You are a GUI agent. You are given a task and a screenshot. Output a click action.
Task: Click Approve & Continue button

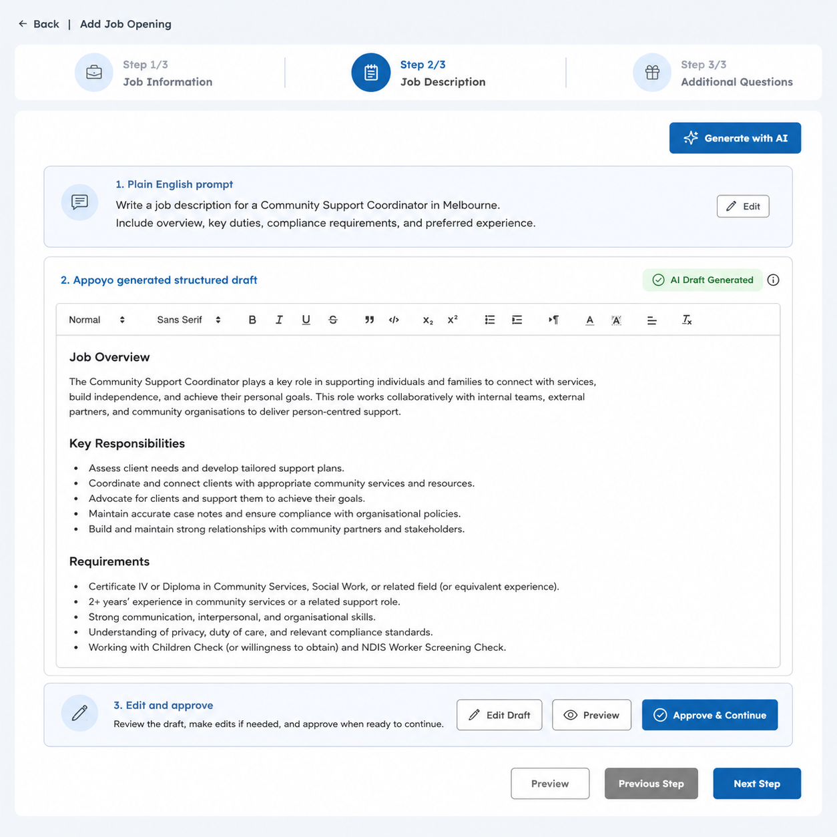[710, 715]
